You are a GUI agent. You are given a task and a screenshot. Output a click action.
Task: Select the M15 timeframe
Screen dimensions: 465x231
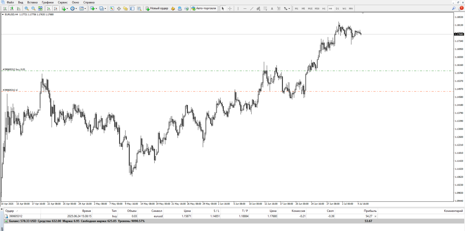(310, 8)
